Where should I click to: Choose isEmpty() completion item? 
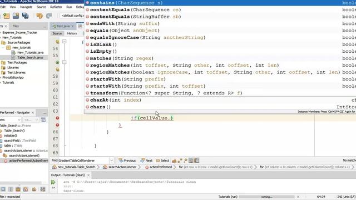[x=220, y=51]
